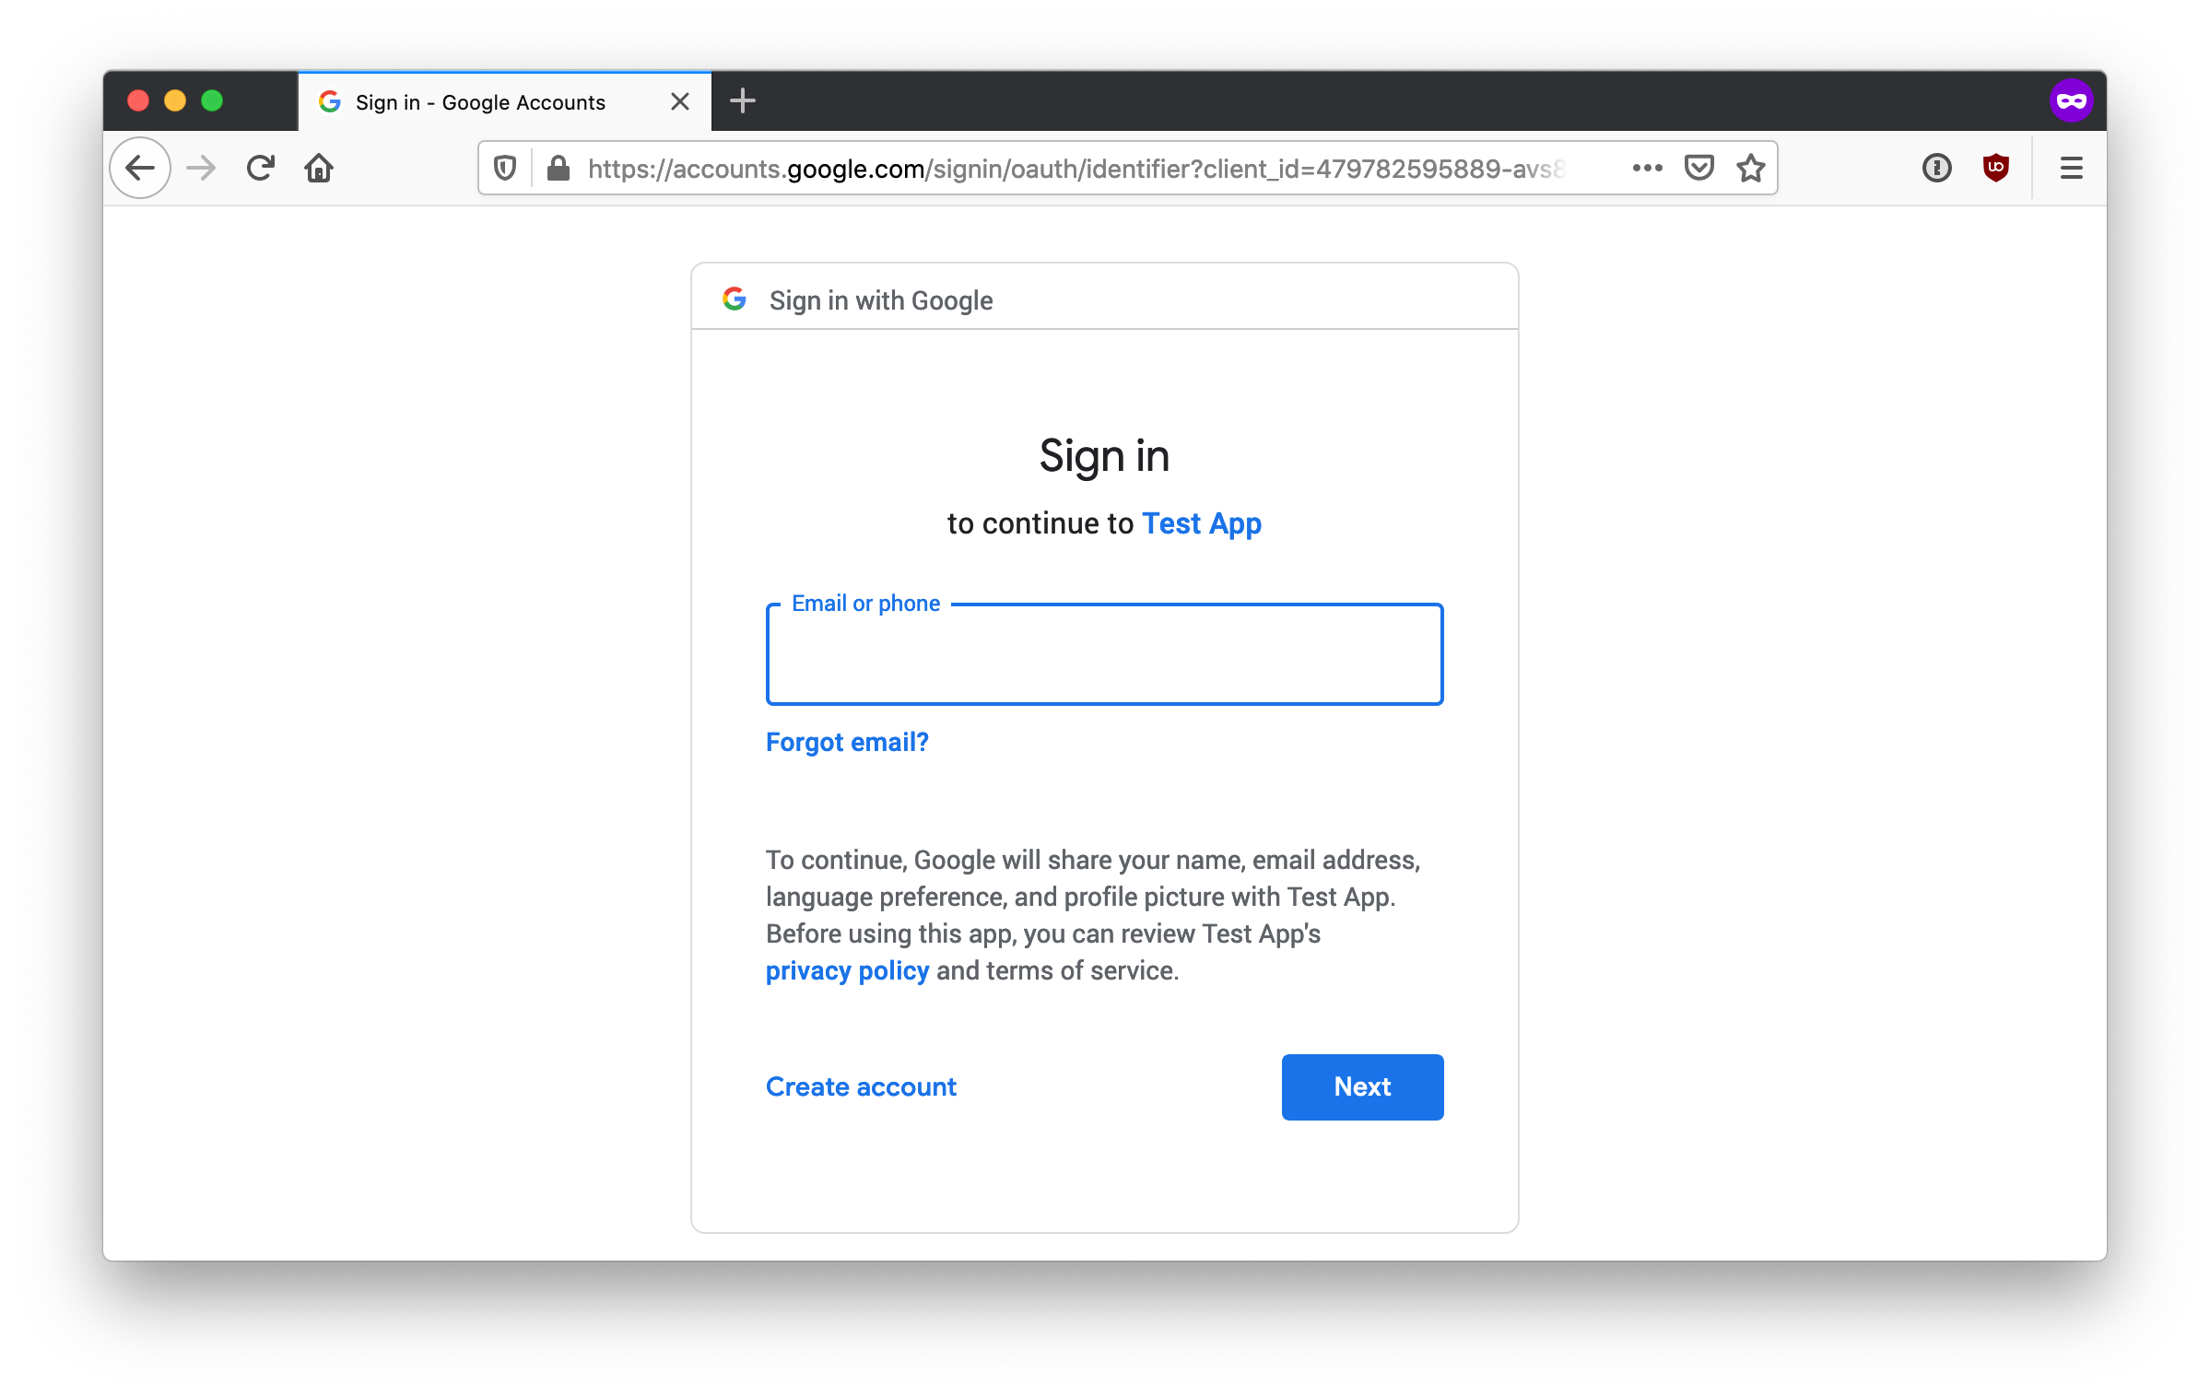The height and width of the screenshot is (1397, 2210).
Task: Click the Email or phone input field
Action: tap(1104, 653)
